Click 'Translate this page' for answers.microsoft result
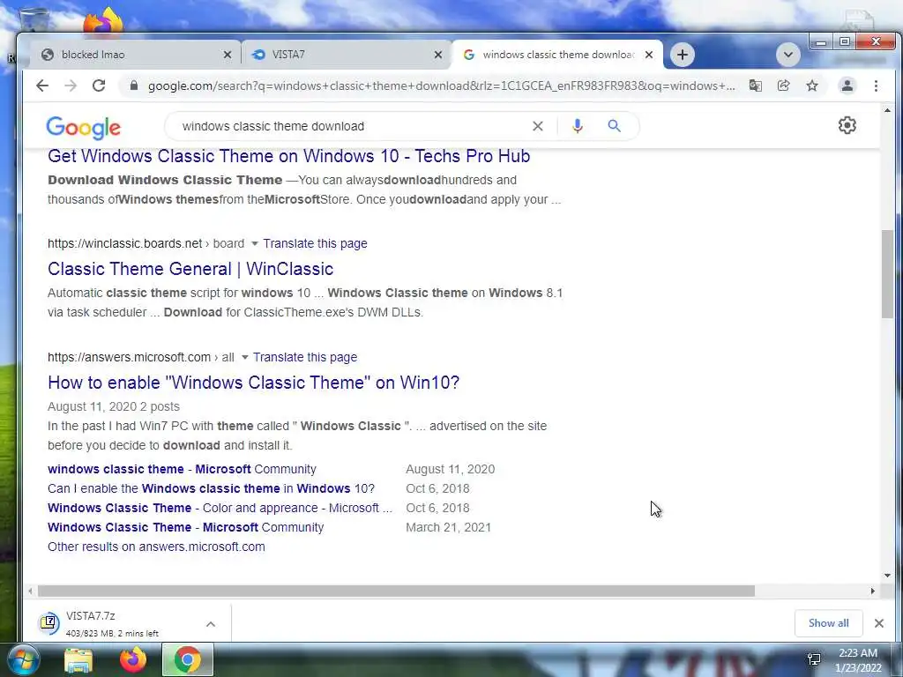903x677 pixels. pyautogui.click(x=304, y=358)
